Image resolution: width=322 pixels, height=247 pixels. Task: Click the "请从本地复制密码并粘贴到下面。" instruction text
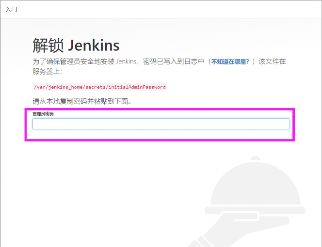(x=82, y=101)
